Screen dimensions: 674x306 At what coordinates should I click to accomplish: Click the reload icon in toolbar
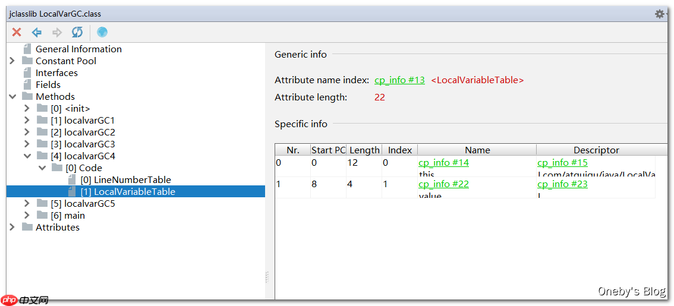pos(77,32)
